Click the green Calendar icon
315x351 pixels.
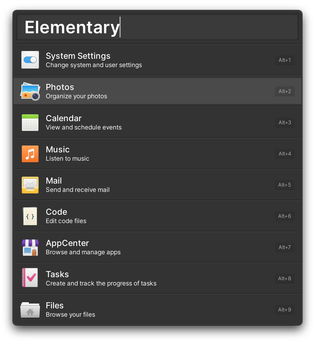coord(30,122)
